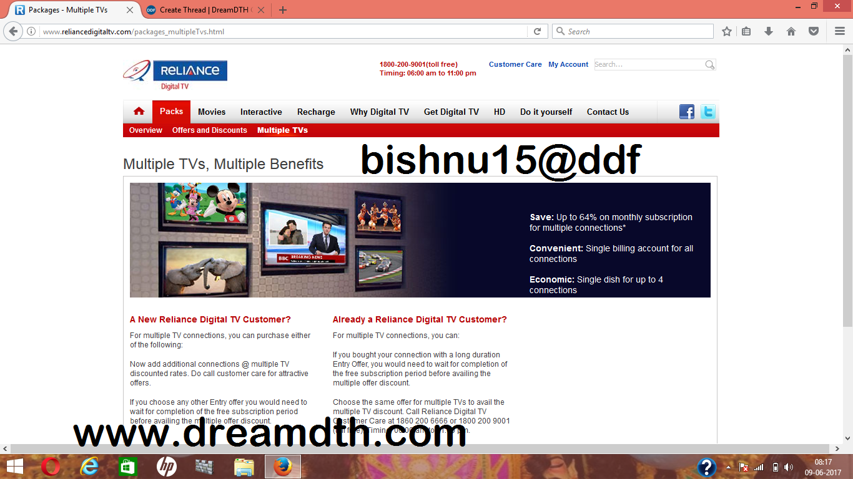Go to the Overview sub-page
This screenshot has height=479, width=853.
[x=145, y=130]
